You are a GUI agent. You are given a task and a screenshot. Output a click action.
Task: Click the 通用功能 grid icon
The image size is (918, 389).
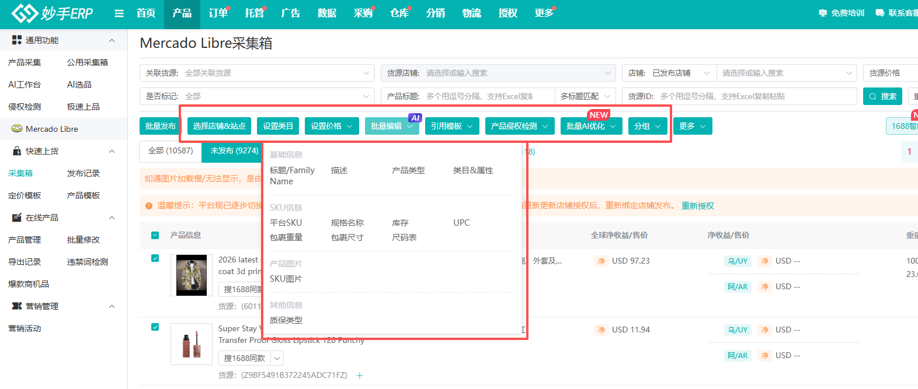tap(17, 40)
